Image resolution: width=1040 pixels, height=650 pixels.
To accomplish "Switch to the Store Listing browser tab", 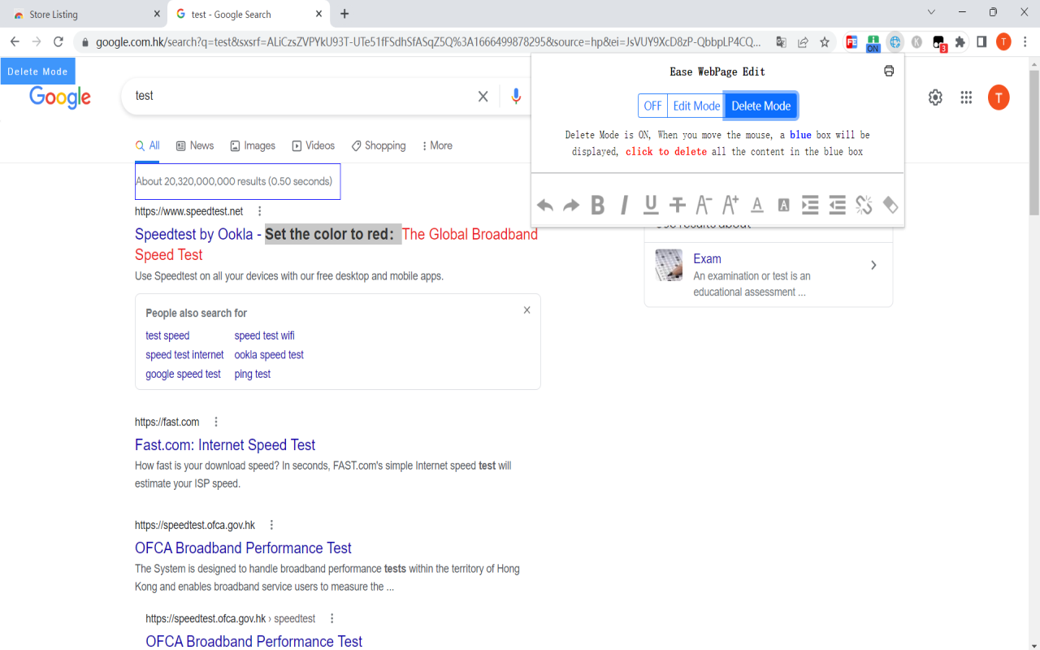I will pos(84,15).
